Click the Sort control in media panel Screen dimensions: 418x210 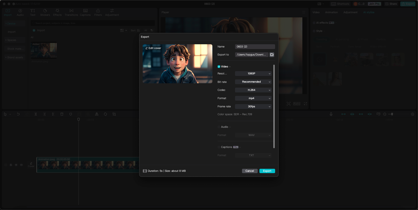tap(135, 30)
